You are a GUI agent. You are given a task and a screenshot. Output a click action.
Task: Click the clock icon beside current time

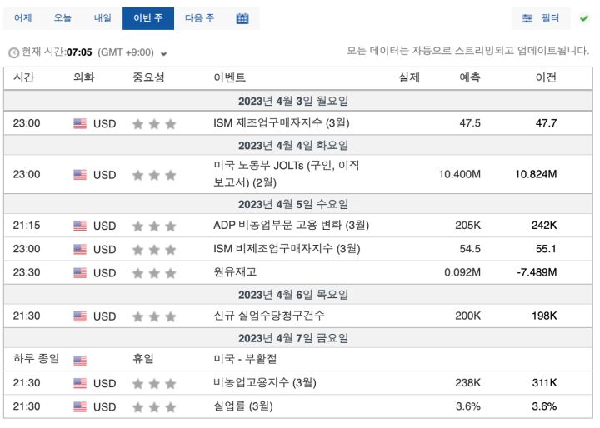[14, 52]
